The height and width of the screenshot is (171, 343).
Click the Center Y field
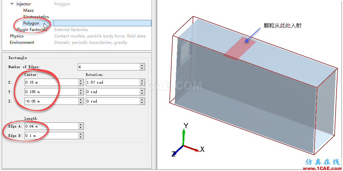coord(52,92)
